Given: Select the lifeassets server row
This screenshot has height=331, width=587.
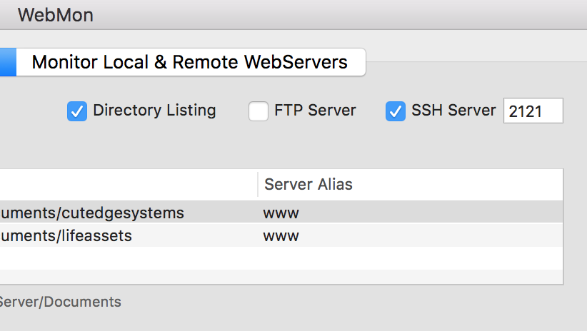Looking at the screenshot, I should tap(66, 235).
